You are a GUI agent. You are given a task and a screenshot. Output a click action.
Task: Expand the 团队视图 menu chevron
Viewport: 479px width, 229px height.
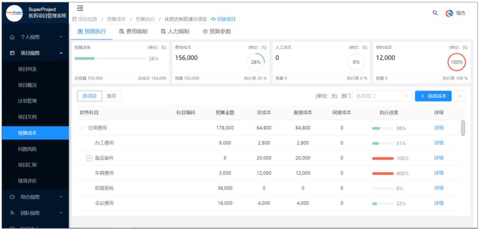(x=61, y=213)
